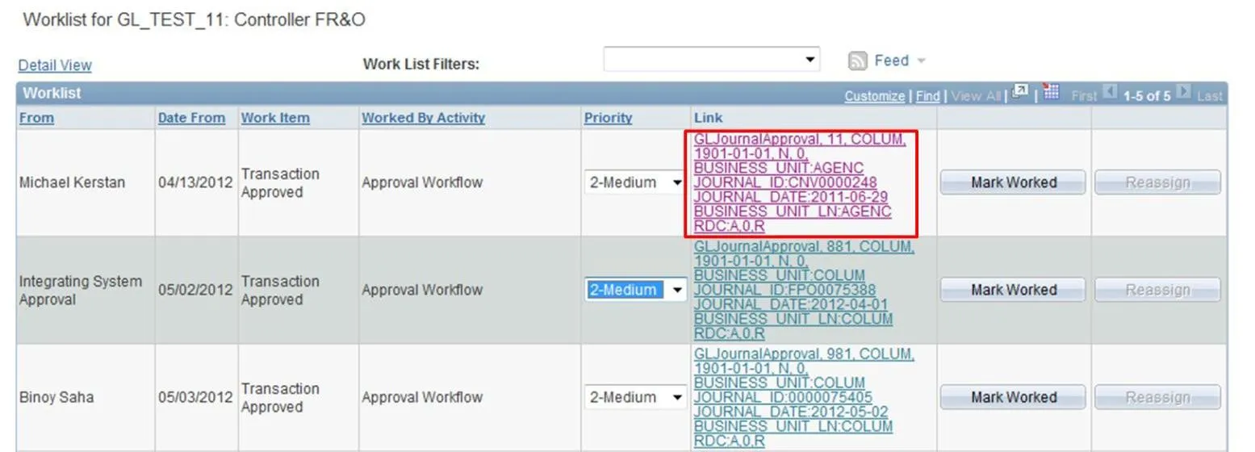Open journal link CNV0000248
This screenshot has width=1255, height=452.
(801, 182)
